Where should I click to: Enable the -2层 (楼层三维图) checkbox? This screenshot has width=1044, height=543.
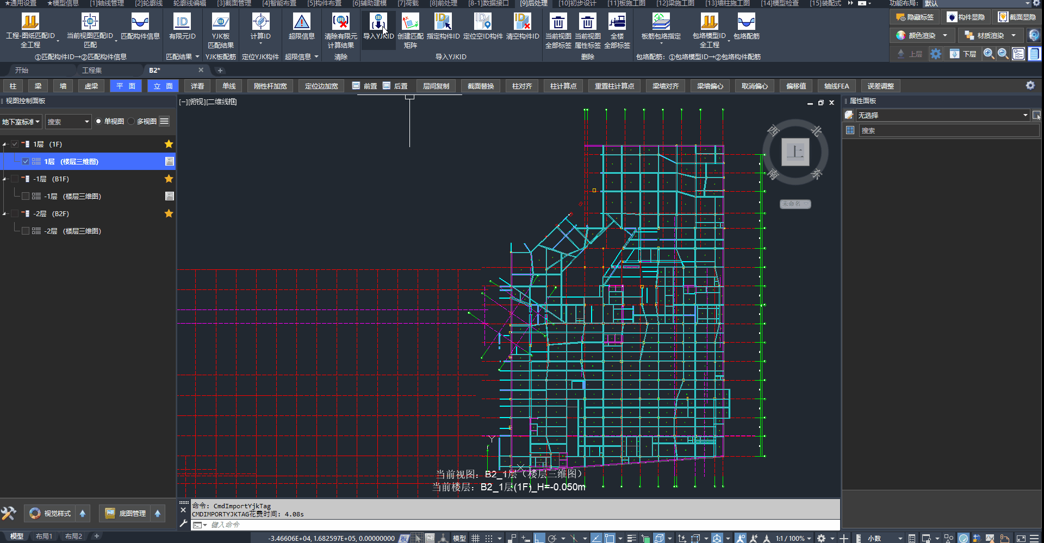[x=26, y=231]
